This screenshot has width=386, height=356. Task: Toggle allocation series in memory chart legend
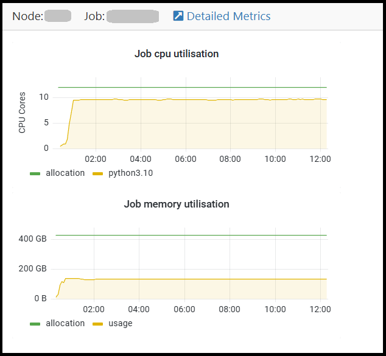tap(65, 323)
